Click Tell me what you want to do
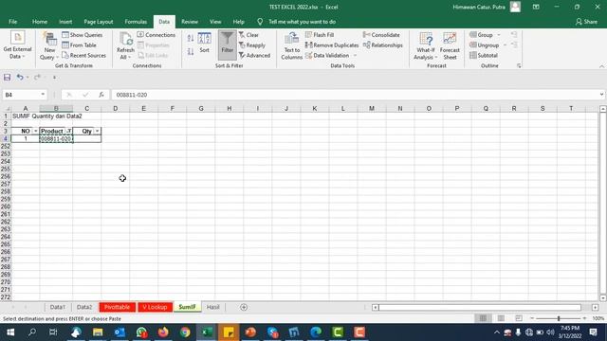Screen dimensions: 607x341 [x=302, y=22]
